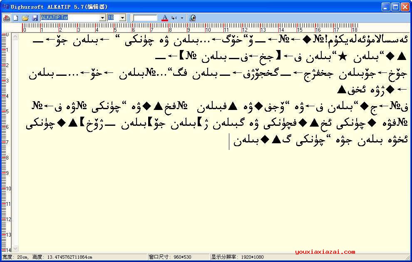Click the youxiaxiazai.com link

coord(325,252)
